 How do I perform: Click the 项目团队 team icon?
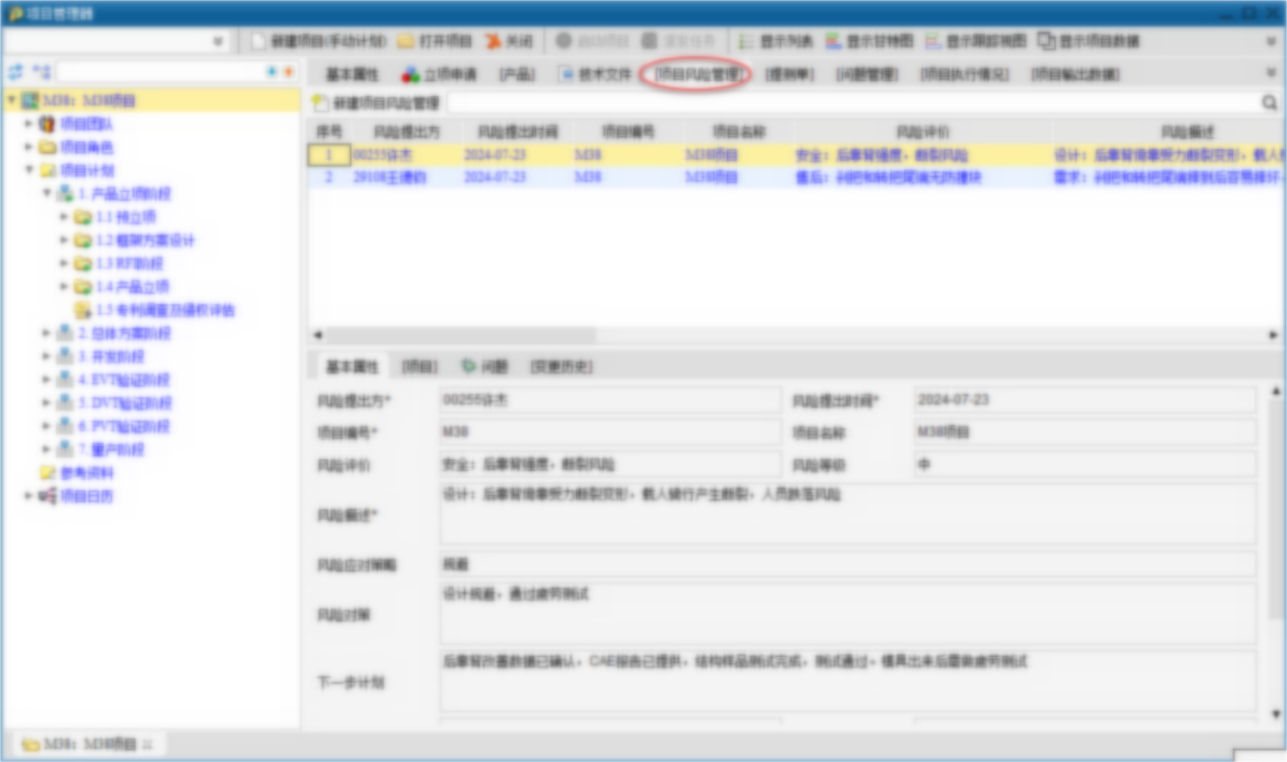point(47,124)
